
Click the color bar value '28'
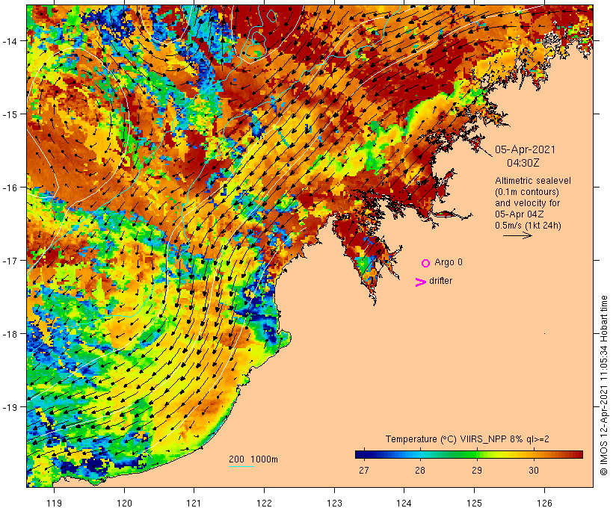pyautogui.click(x=420, y=470)
